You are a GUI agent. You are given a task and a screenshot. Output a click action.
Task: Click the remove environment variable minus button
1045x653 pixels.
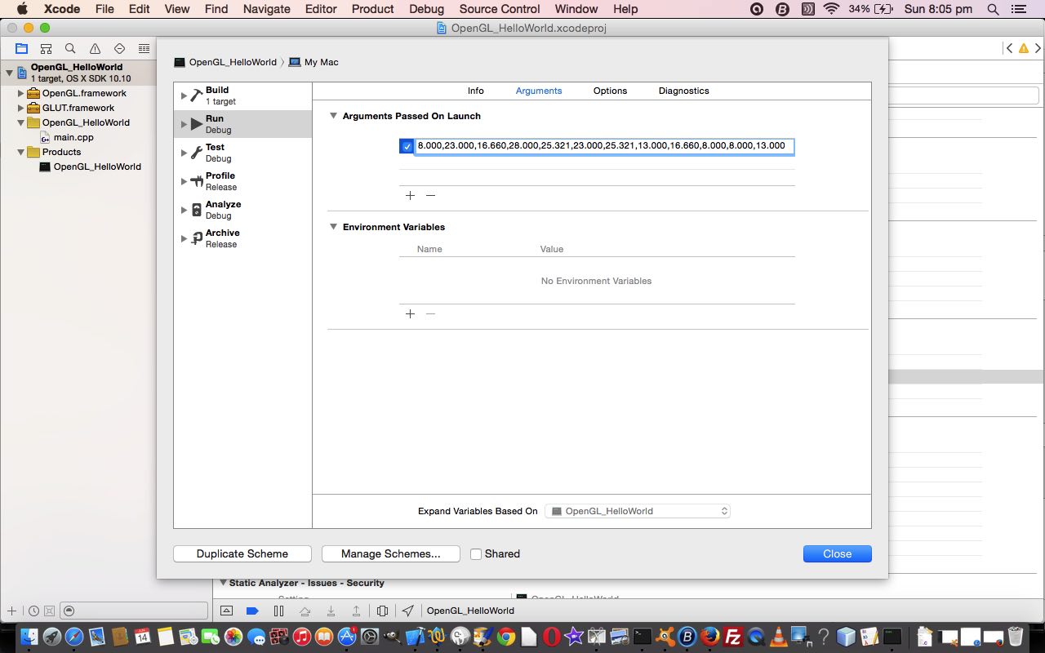coord(430,313)
